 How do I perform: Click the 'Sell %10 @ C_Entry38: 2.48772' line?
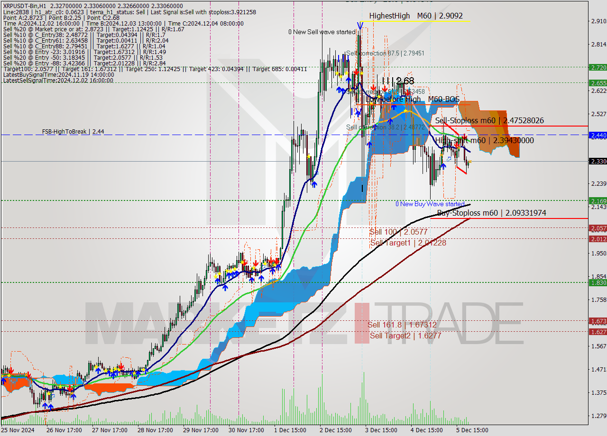pos(84,35)
